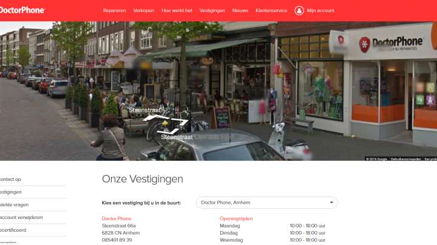Open the Gebruiksvoorwaarden link on the map
The image size is (437, 245).
pyautogui.click(x=405, y=158)
